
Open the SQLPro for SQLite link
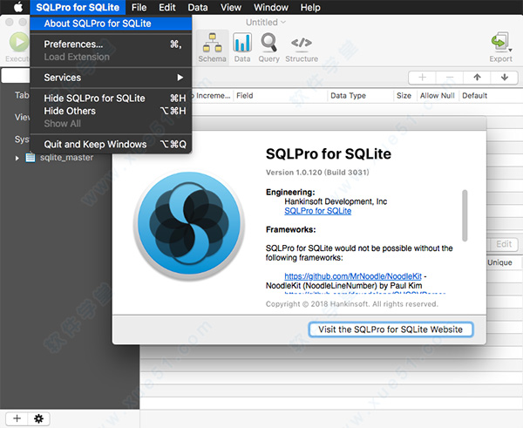click(317, 211)
